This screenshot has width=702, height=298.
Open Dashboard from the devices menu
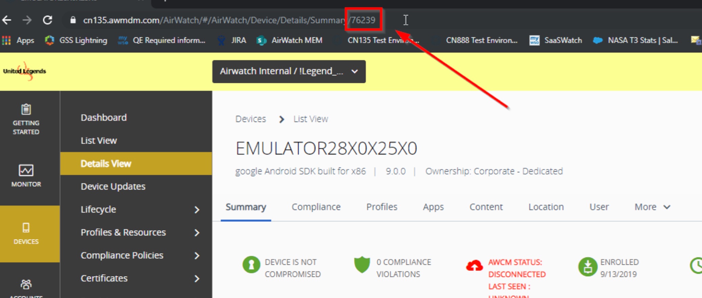click(x=104, y=118)
